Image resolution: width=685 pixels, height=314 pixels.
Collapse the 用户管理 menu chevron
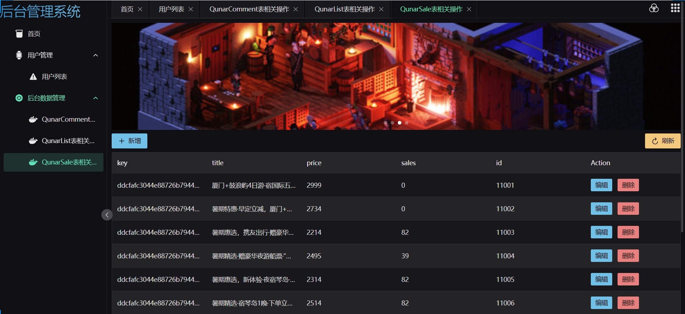click(96, 55)
